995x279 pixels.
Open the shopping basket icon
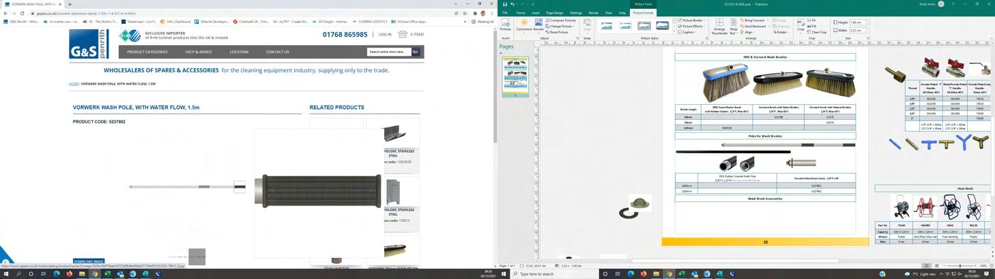click(x=403, y=34)
